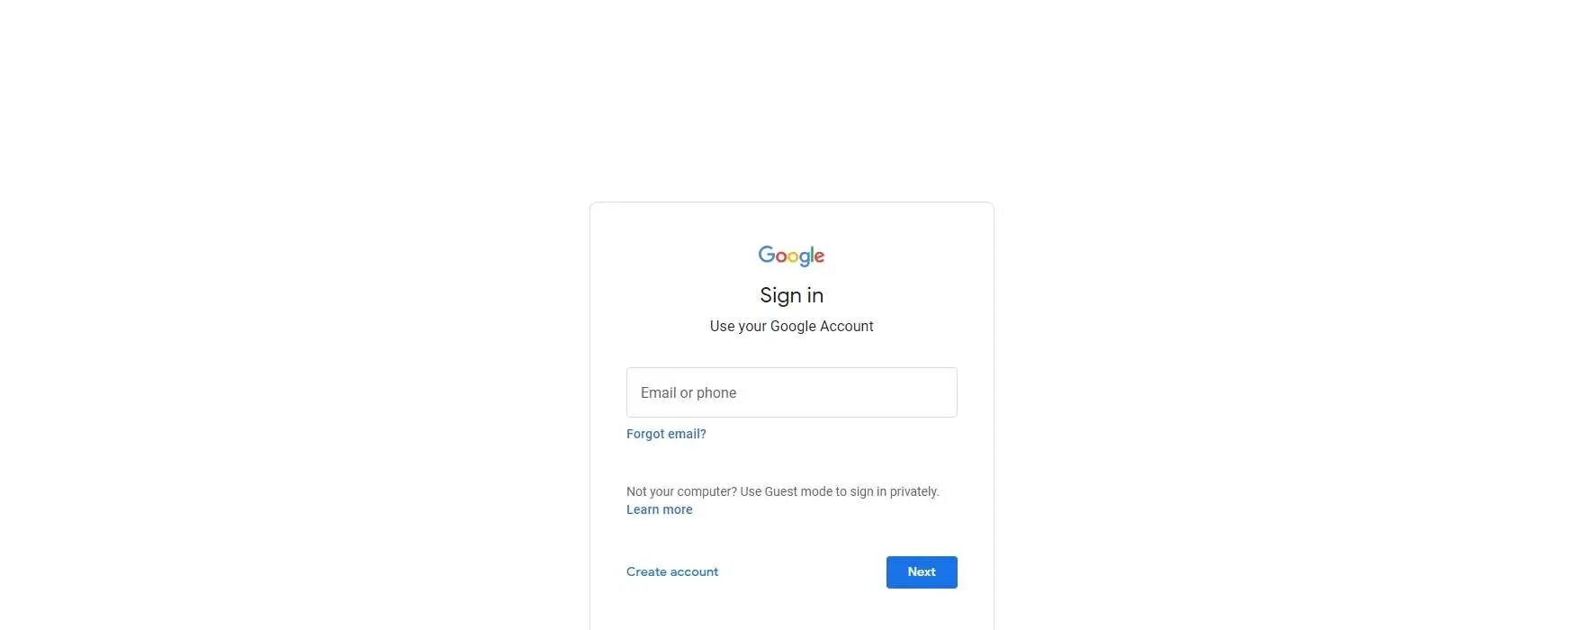This screenshot has width=1584, height=630.
Task: Click the letter G in the Google logo
Action: [767, 255]
